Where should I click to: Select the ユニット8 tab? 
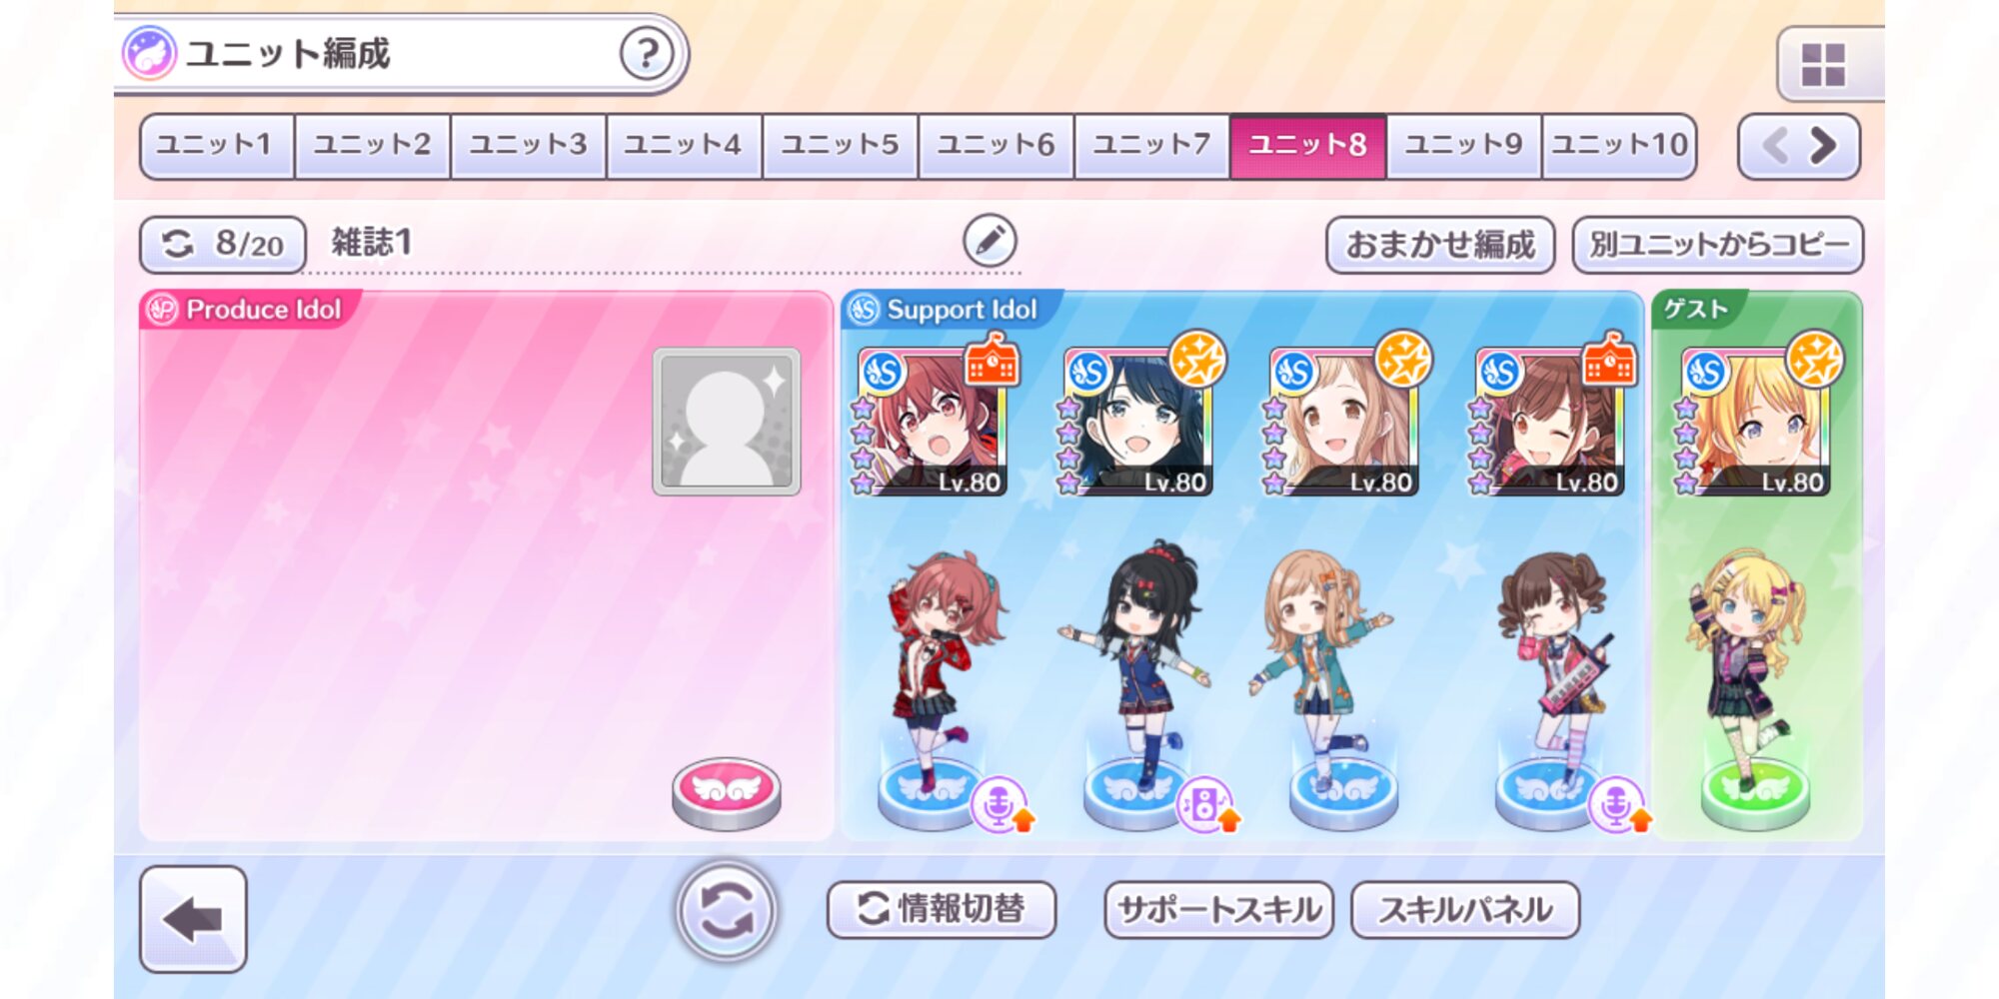point(1307,146)
